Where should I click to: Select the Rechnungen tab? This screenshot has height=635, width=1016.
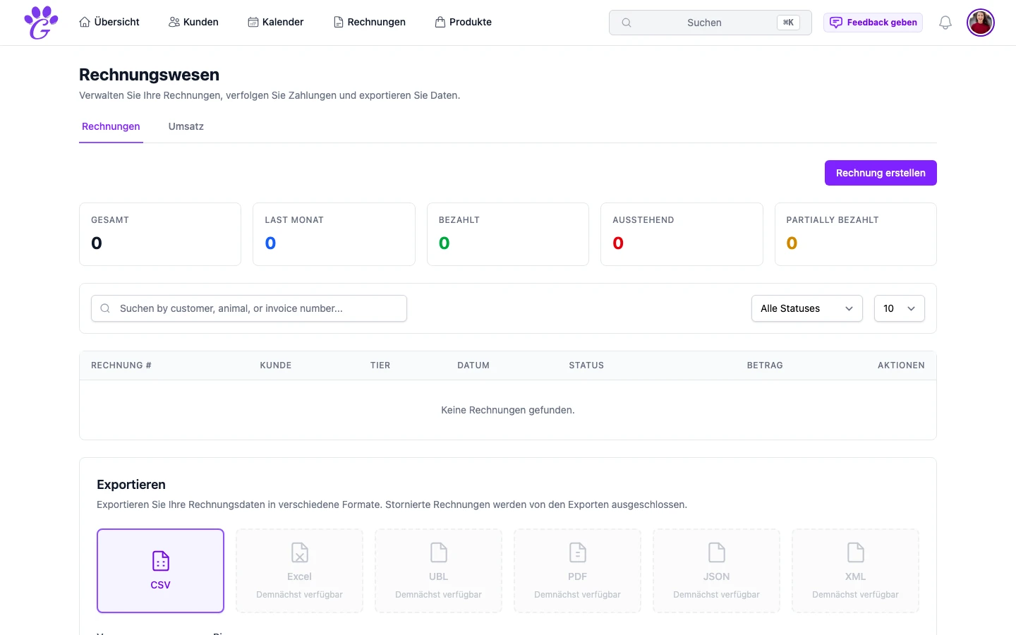click(x=111, y=126)
